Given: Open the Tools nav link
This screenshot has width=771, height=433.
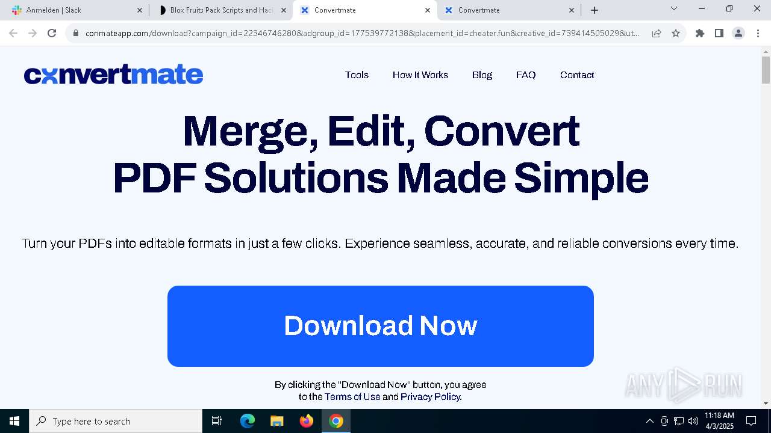Looking at the screenshot, I should point(357,75).
